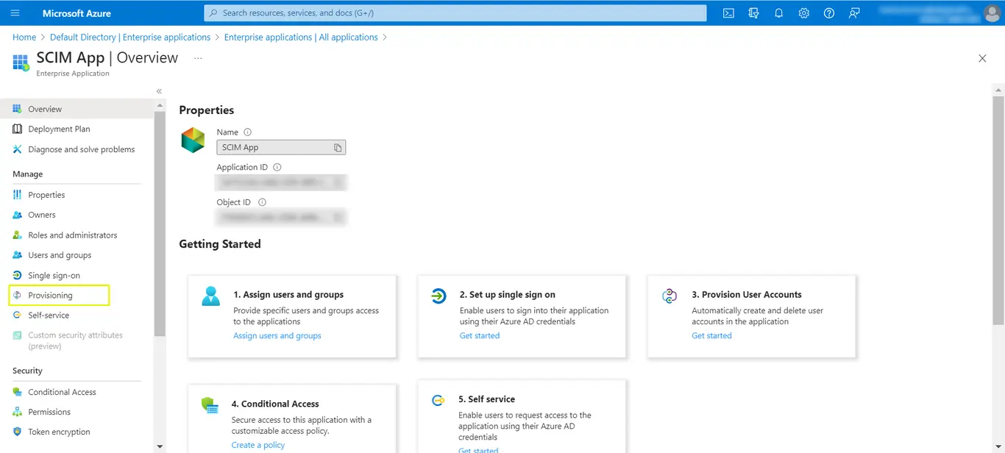
Task: Click the info icon next to Object ID
Action: tap(262, 202)
